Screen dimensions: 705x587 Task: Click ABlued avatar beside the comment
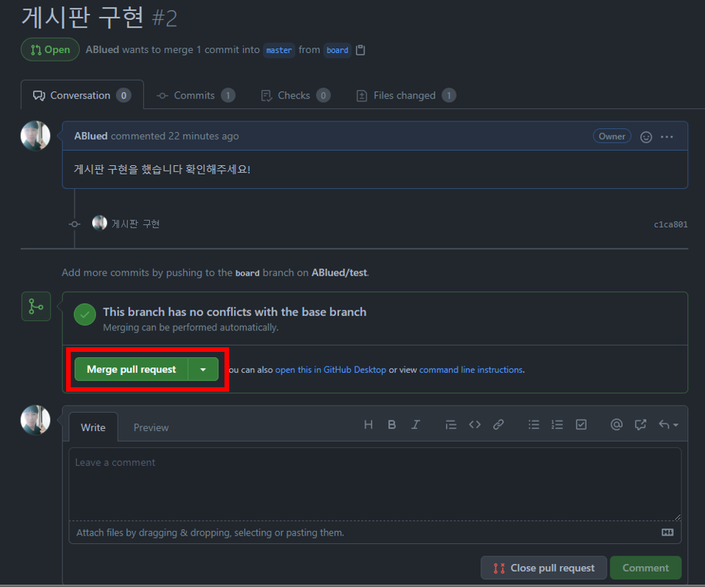point(35,136)
